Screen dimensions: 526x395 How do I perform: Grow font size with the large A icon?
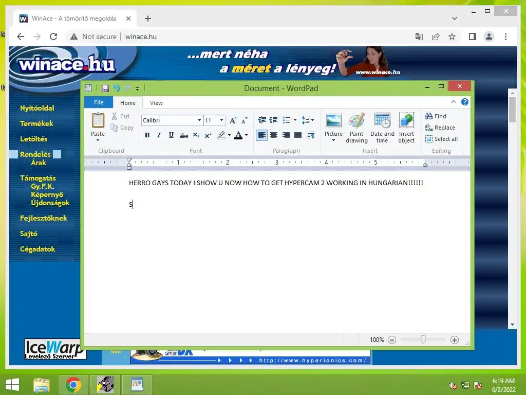233,120
